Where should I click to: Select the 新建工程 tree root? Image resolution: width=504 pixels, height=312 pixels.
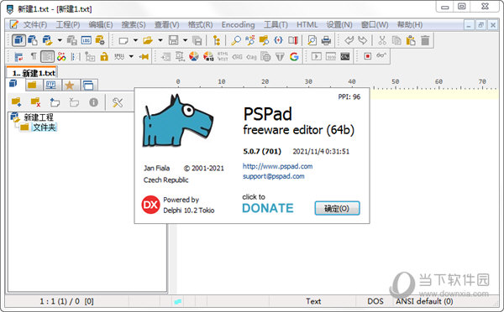point(39,117)
